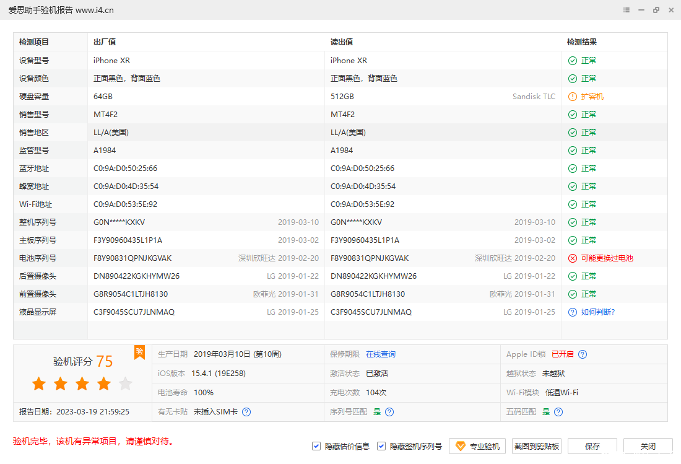681x464 pixels.
Task: Click the 检测项目 column header
Action: coord(34,42)
